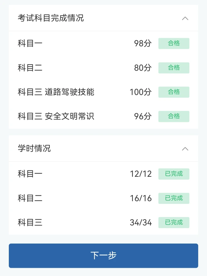Click the 合格 badge for 科目一

pyautogui.click(x=174, y=43)
